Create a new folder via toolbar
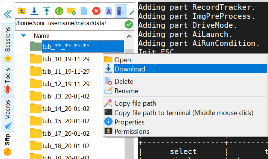The height and width of the screenshot is (159, 268). [71, 10]
